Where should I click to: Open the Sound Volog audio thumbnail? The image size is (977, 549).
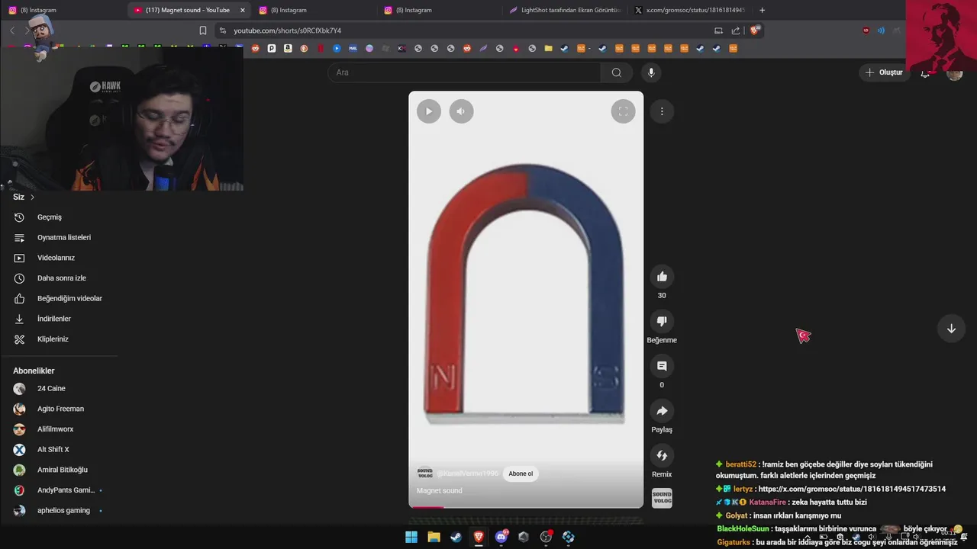click(x=662, y=498)
